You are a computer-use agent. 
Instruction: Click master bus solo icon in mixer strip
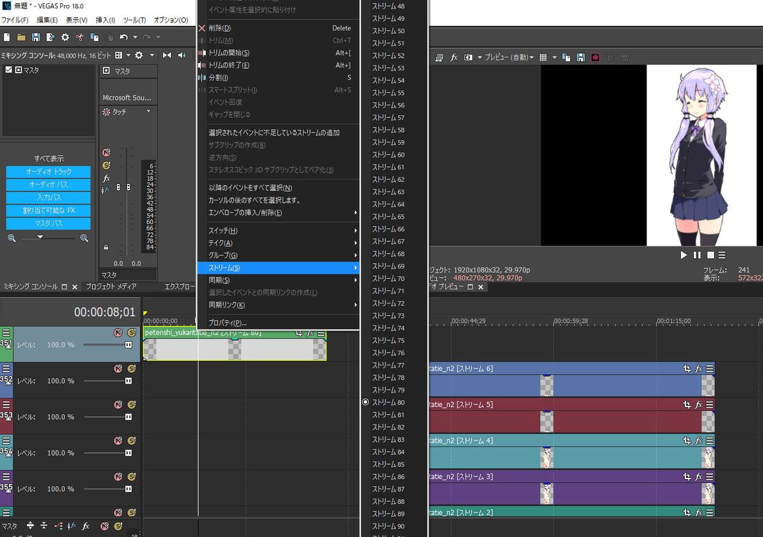106,165
